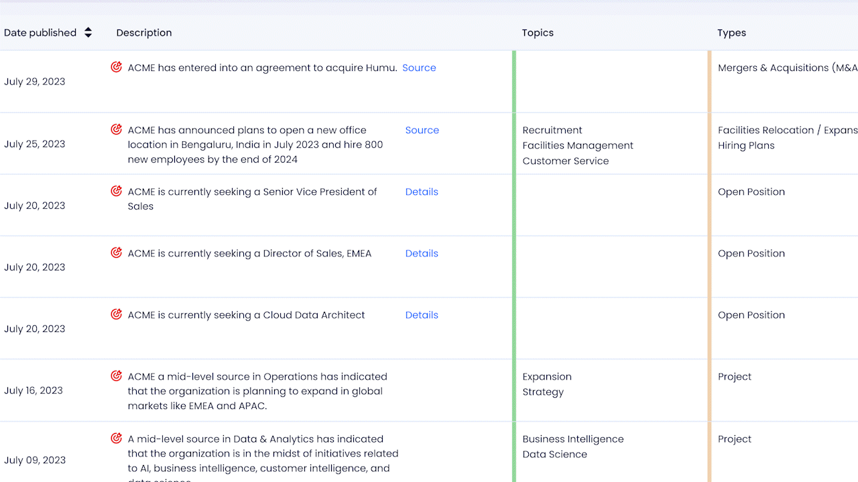858x482 pixels.
Task: Open Details for the Senior Vice President of Sales position
Action: tap(422, 191)
